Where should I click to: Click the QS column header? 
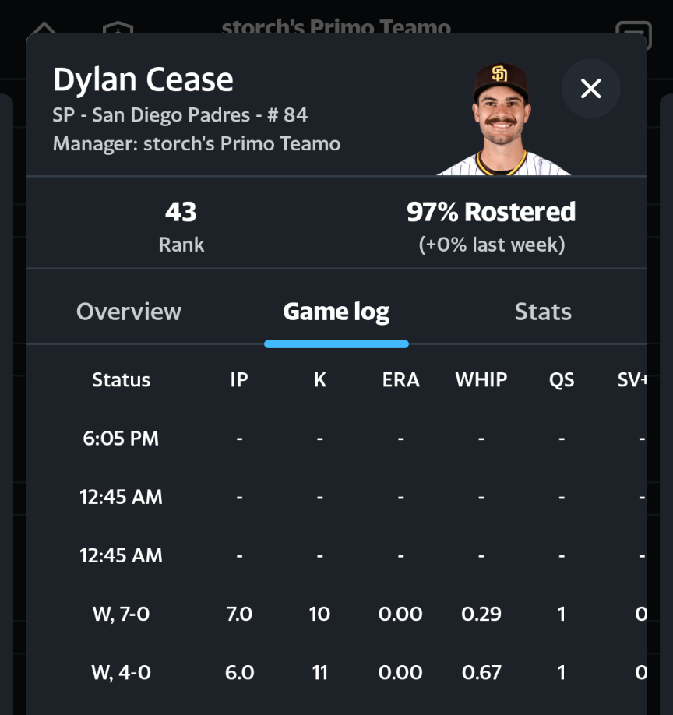(x=562, y=380)
